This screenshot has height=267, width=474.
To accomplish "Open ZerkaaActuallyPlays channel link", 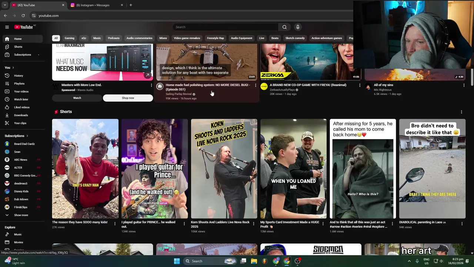I will (282, 90).
